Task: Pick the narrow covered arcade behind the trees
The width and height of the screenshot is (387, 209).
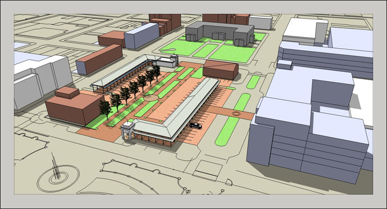Action: [x=126, y=73]
